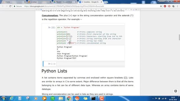Image resolution: width=180 pixels, height=101 pixels.
Task: Open the Camtasia red C taskbar icon
Action: (102, 98)
